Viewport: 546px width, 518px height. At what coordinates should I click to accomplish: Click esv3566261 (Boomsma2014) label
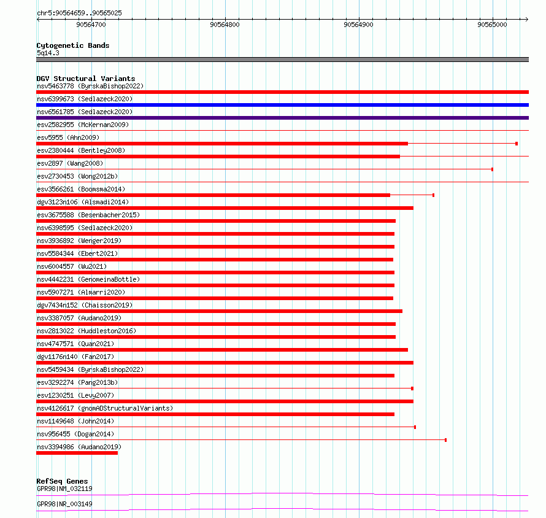pos(81,189)
